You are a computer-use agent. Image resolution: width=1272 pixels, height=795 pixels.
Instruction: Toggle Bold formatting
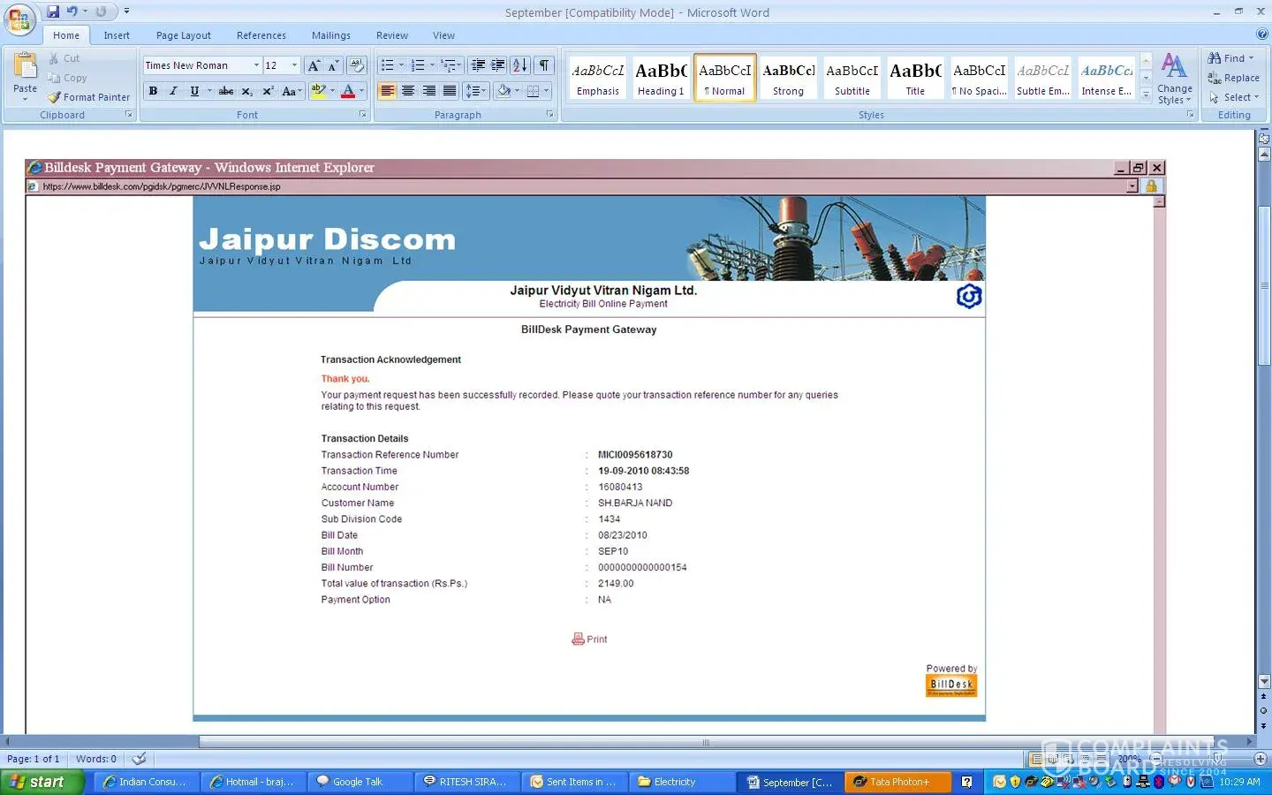tap(154, 91)
